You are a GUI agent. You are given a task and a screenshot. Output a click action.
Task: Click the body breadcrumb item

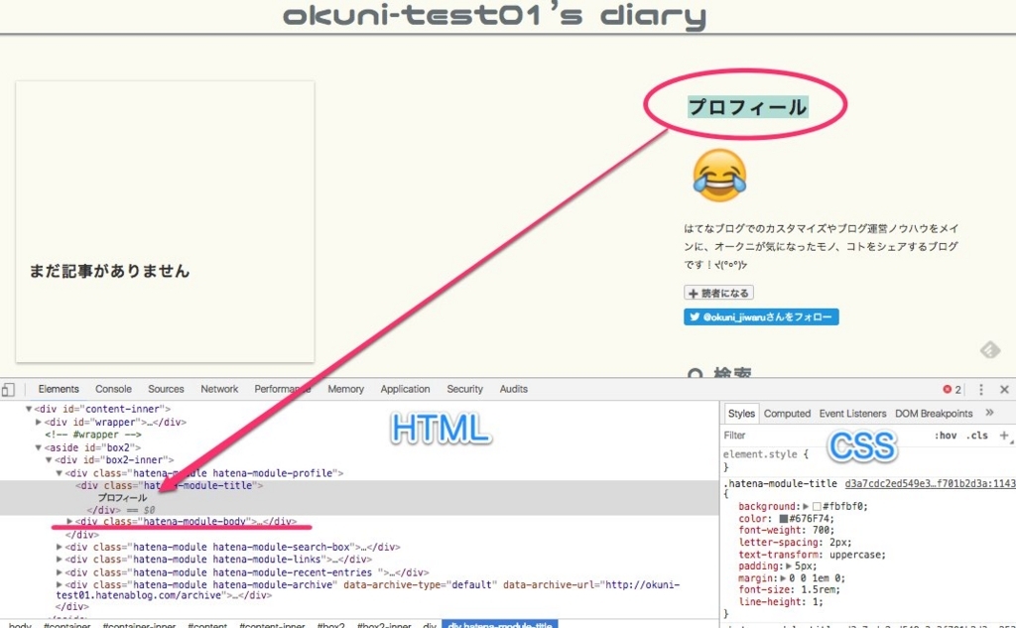pyautogui.click(x=20, y=625)
